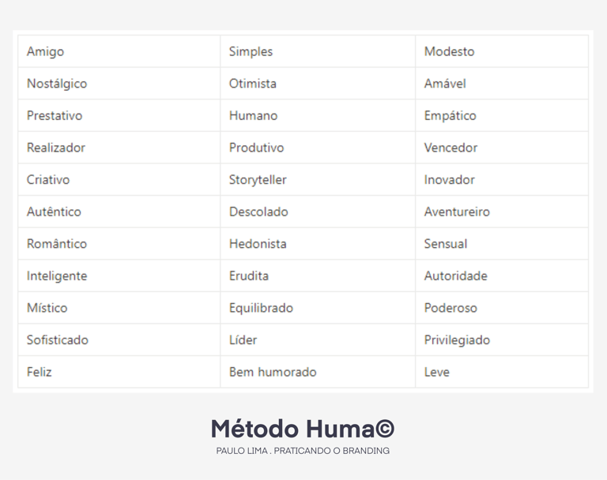Screen dimensions: 607x480
Task: Select the Nostálgico table cell
Action: coord(57,84)
